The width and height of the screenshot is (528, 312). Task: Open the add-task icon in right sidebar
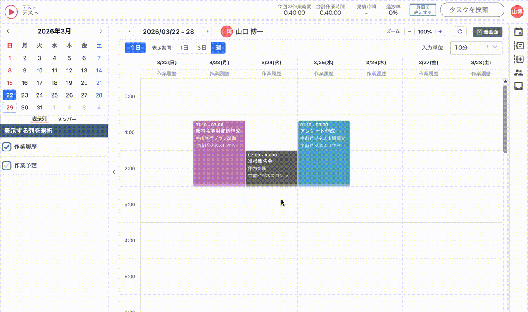click(x=519, y=58)
